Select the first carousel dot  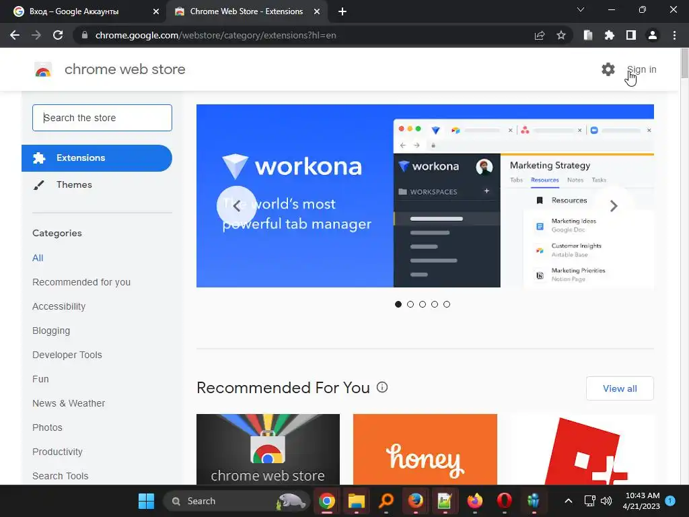398,304
